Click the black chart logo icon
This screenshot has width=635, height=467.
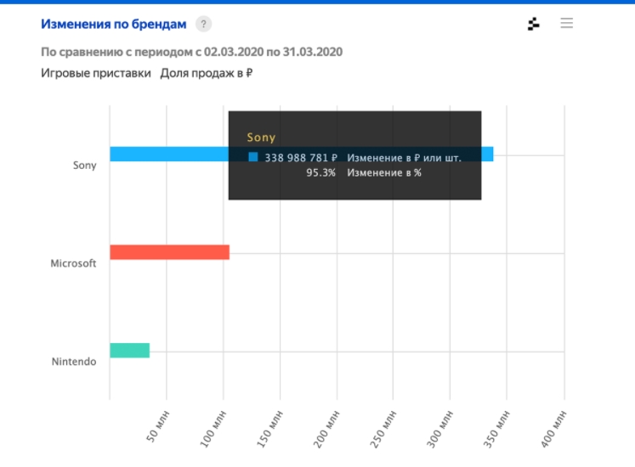click(534, 24)
